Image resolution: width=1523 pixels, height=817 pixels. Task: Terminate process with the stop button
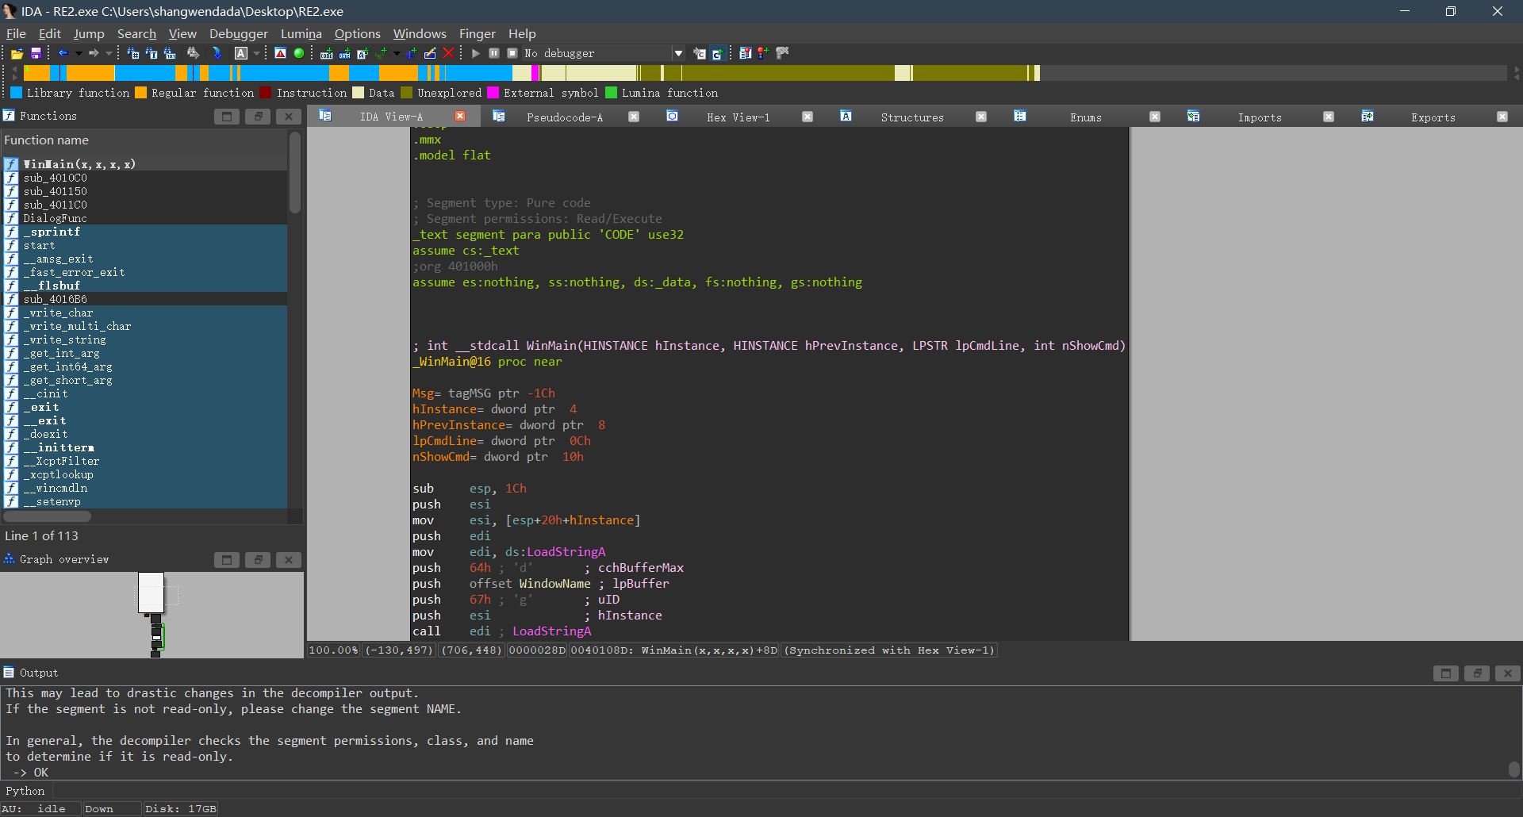point(512,53)
